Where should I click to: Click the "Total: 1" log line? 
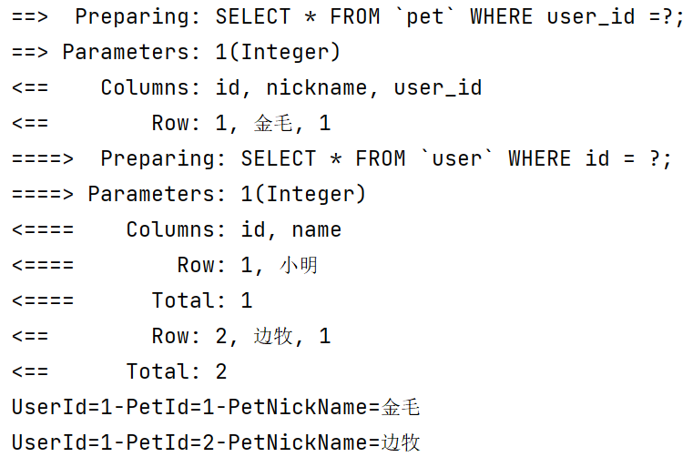201,300
